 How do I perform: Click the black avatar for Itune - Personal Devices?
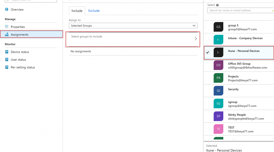[218, 53]
